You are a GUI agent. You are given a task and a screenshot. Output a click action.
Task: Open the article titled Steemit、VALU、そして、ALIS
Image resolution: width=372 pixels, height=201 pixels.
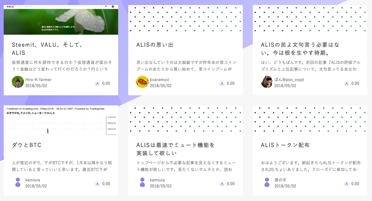47,48
